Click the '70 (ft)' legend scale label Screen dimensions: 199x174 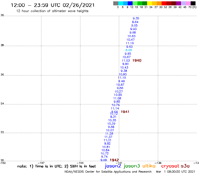192,7
